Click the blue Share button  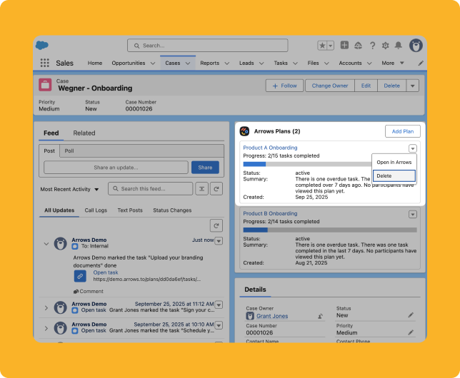click(205, 168)
